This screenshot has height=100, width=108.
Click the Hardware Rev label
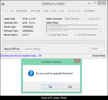point(11,23)
